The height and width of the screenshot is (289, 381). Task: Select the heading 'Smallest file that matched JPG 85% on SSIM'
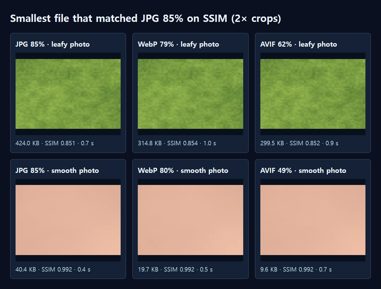point(118,18)
